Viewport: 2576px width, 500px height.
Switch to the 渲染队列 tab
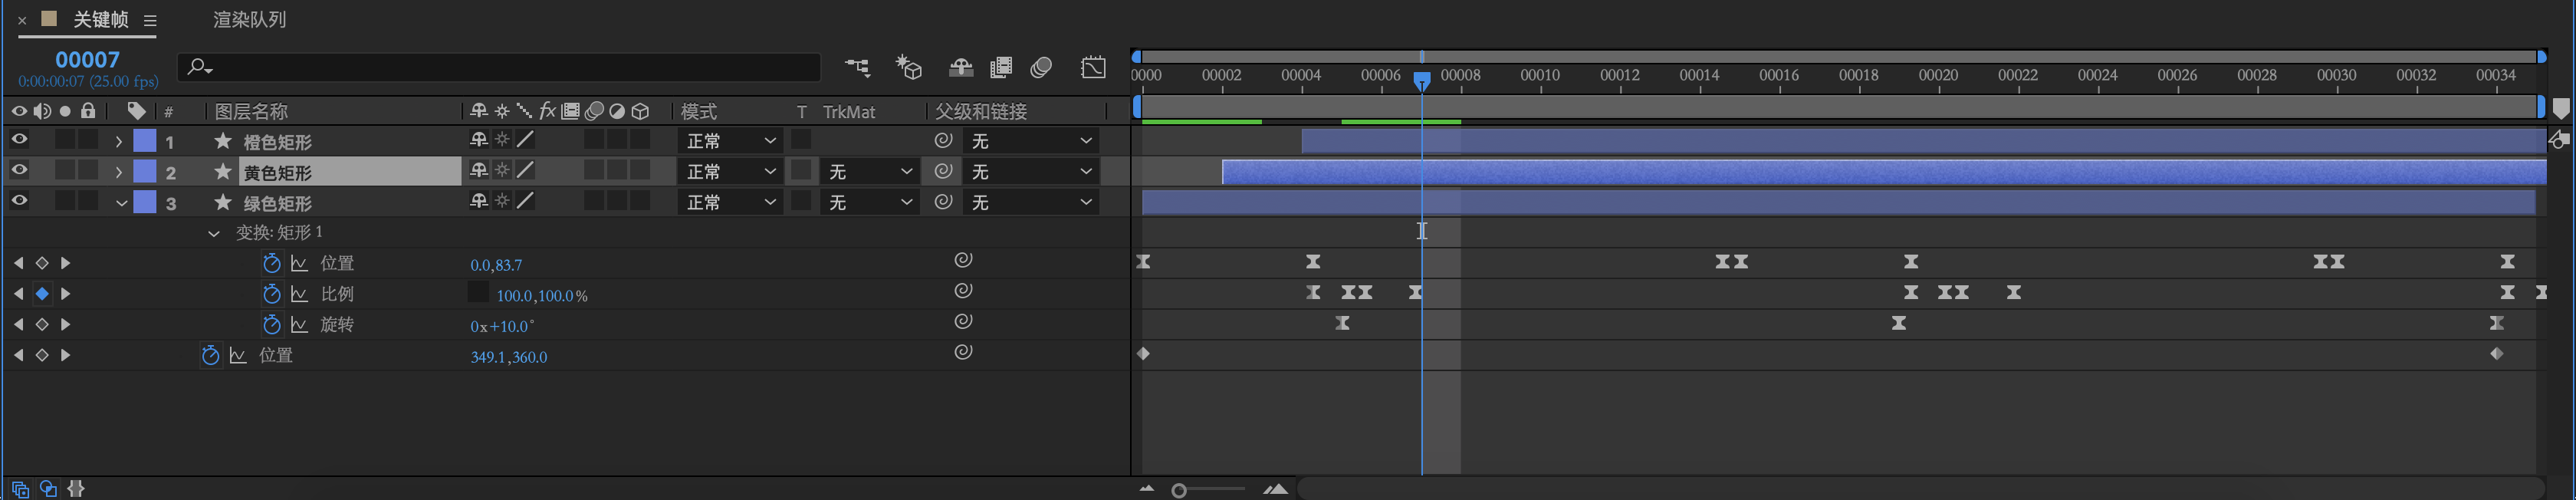[249, 20]
